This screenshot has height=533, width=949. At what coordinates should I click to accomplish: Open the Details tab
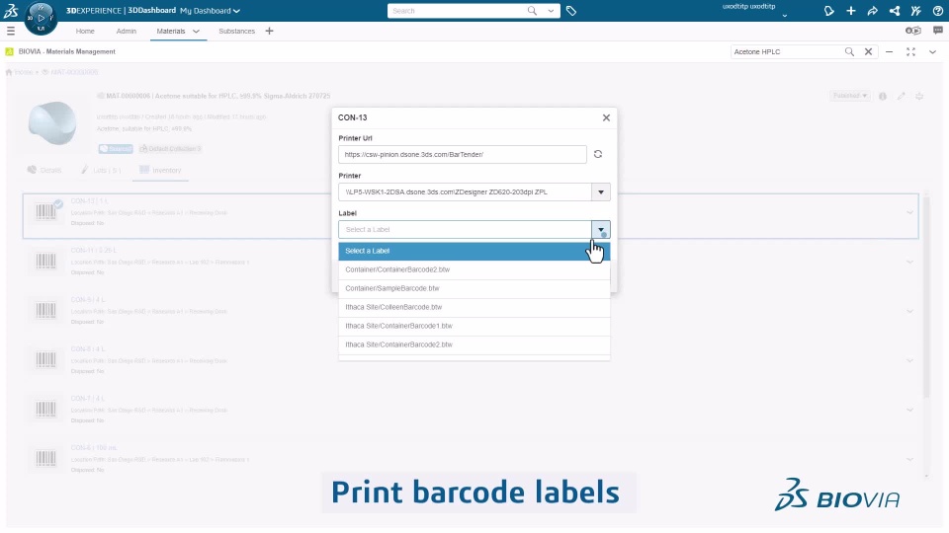coord(44,171)
